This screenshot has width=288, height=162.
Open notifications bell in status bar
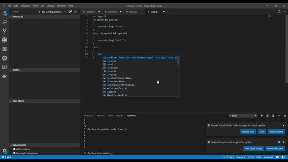283,157
